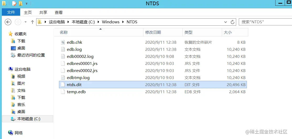Expand the arrow before 这台电脑 in path
The image size is (292, 139).
[x=45, y=22]
